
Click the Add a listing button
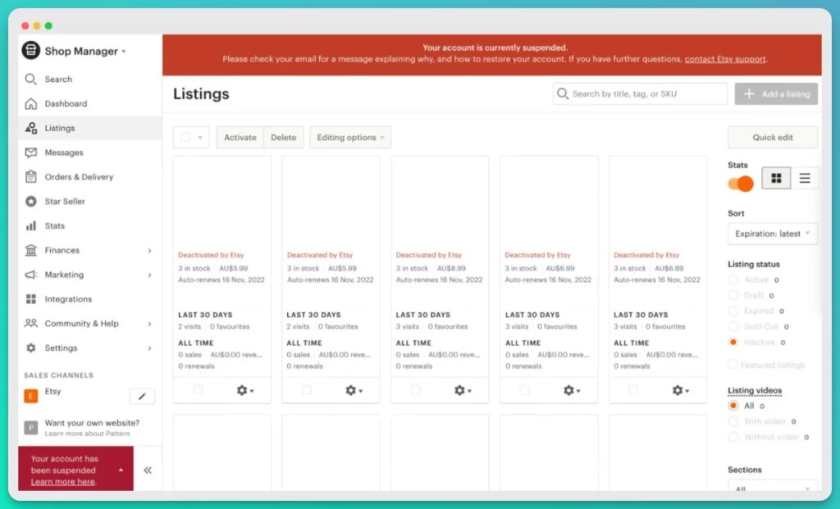coord(776,93)
